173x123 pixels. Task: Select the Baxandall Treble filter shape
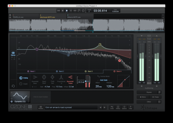pos(69,77)
